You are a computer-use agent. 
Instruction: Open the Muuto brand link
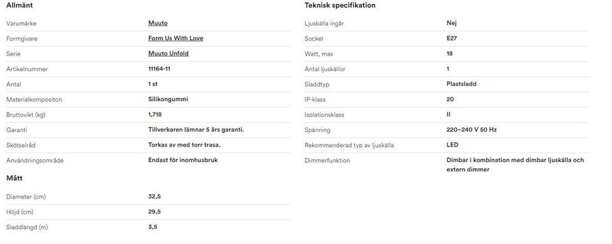(158, 23)
